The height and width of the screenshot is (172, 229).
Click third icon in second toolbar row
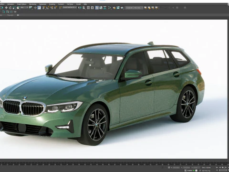pyautogui.click(x=11, y=11)
